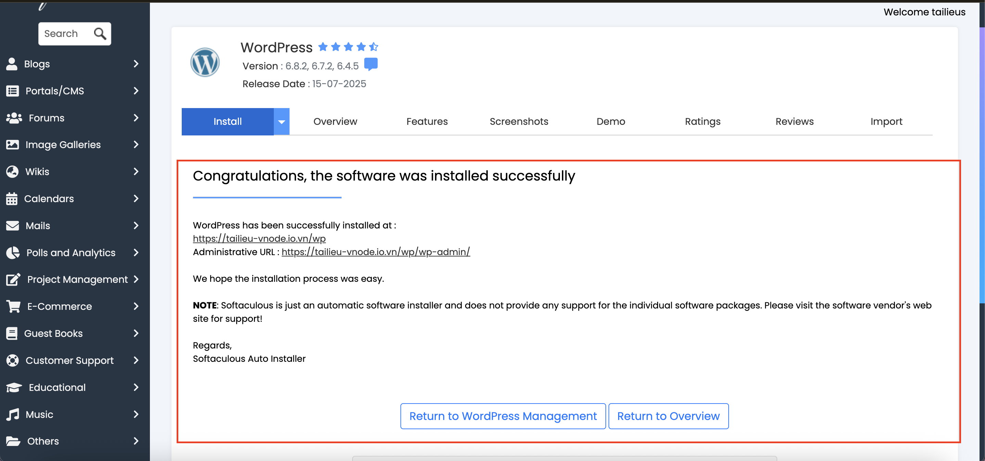
Task: Expand the Project Management chevron
Action: coord(136,279)
